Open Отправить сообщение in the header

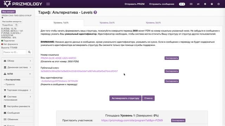pos(162,4)
